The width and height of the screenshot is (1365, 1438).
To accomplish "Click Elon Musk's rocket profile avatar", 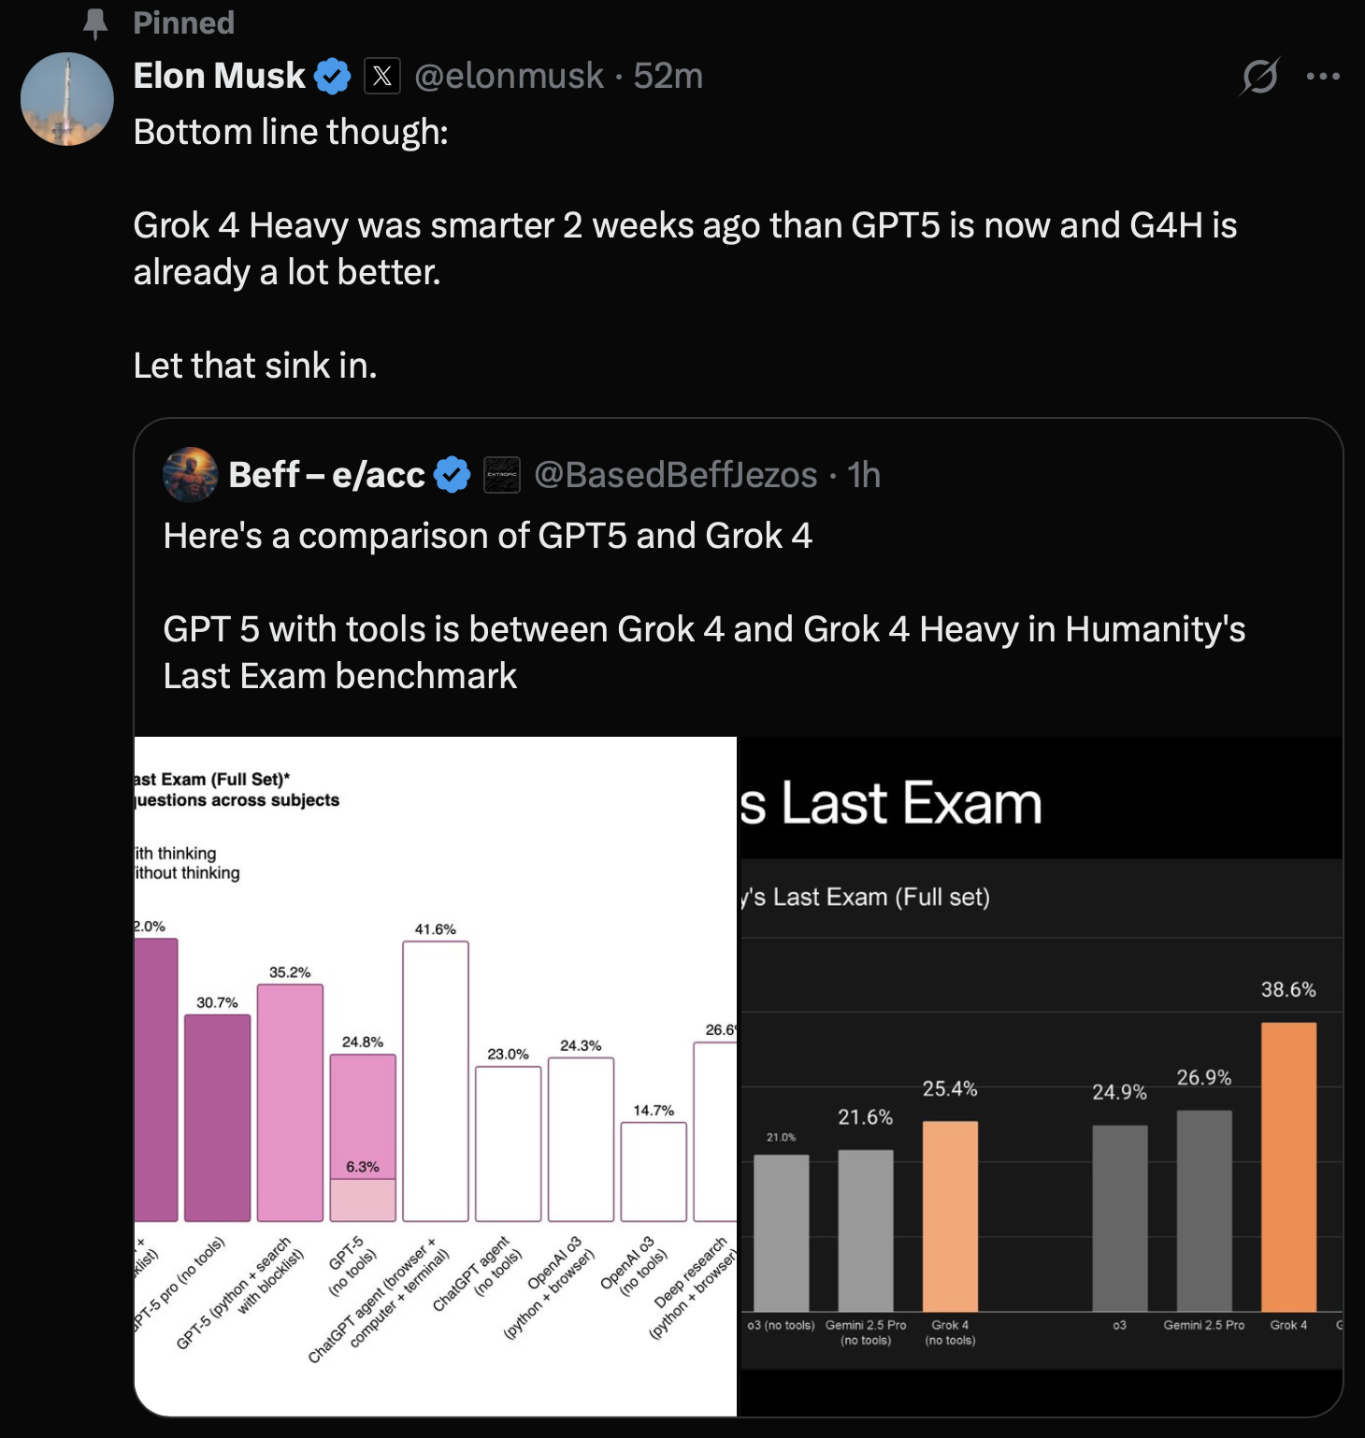I will pos(67,99).
